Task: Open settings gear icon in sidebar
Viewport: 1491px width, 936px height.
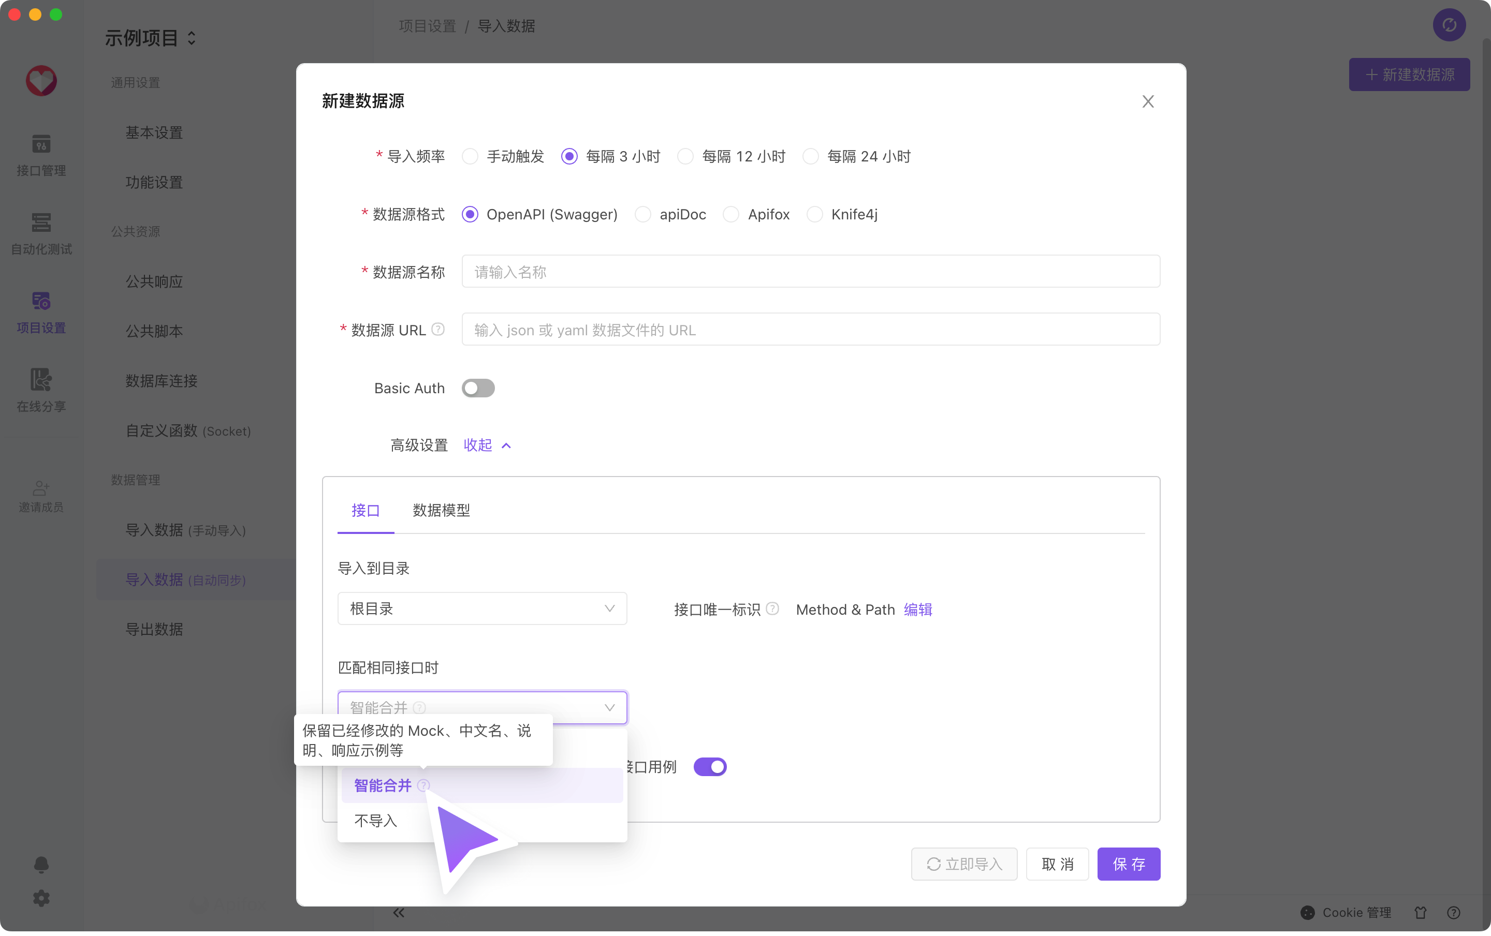Action: pos(41,898)
